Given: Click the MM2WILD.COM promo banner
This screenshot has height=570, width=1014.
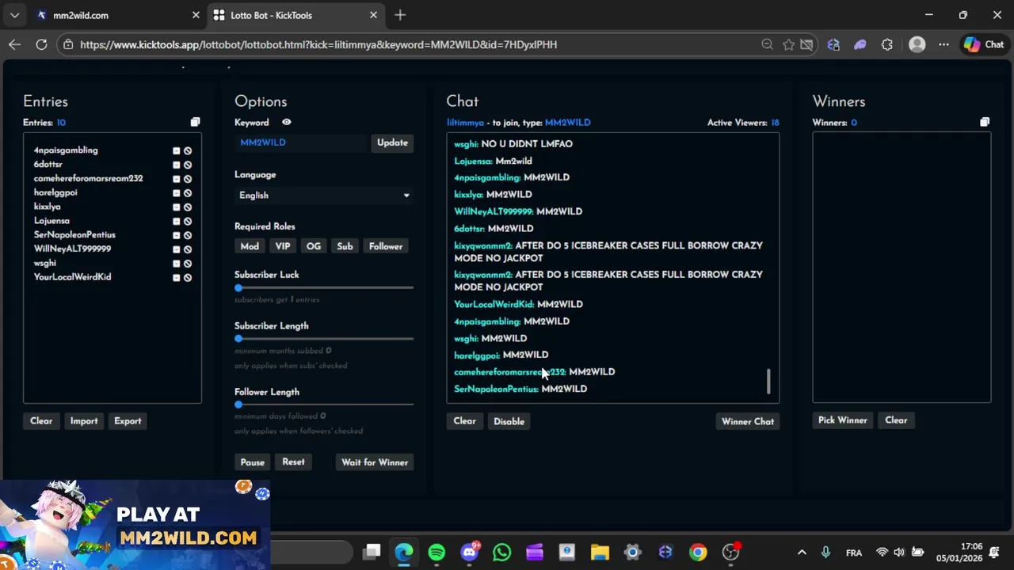Looking at the screenshot, I should [x=135, y=525].
